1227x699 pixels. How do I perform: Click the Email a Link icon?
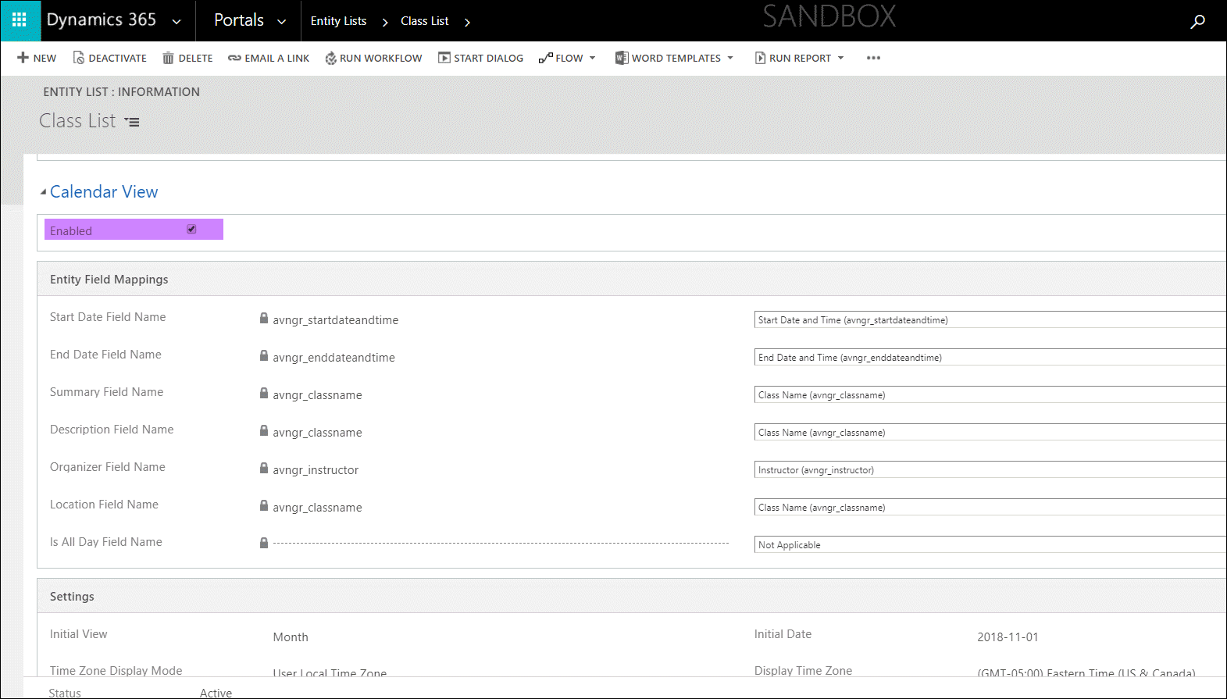tap(234, 58)
